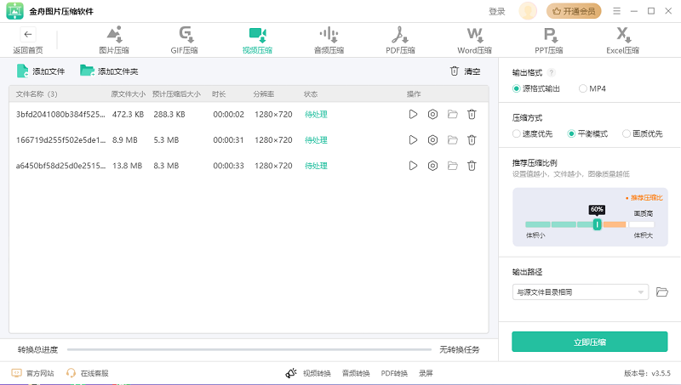Play the first video in the list
Viewport: 681px width, 385px height.
pyautogui.click(x=413, y=115)
